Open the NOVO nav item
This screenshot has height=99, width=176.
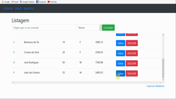point(18,9)
